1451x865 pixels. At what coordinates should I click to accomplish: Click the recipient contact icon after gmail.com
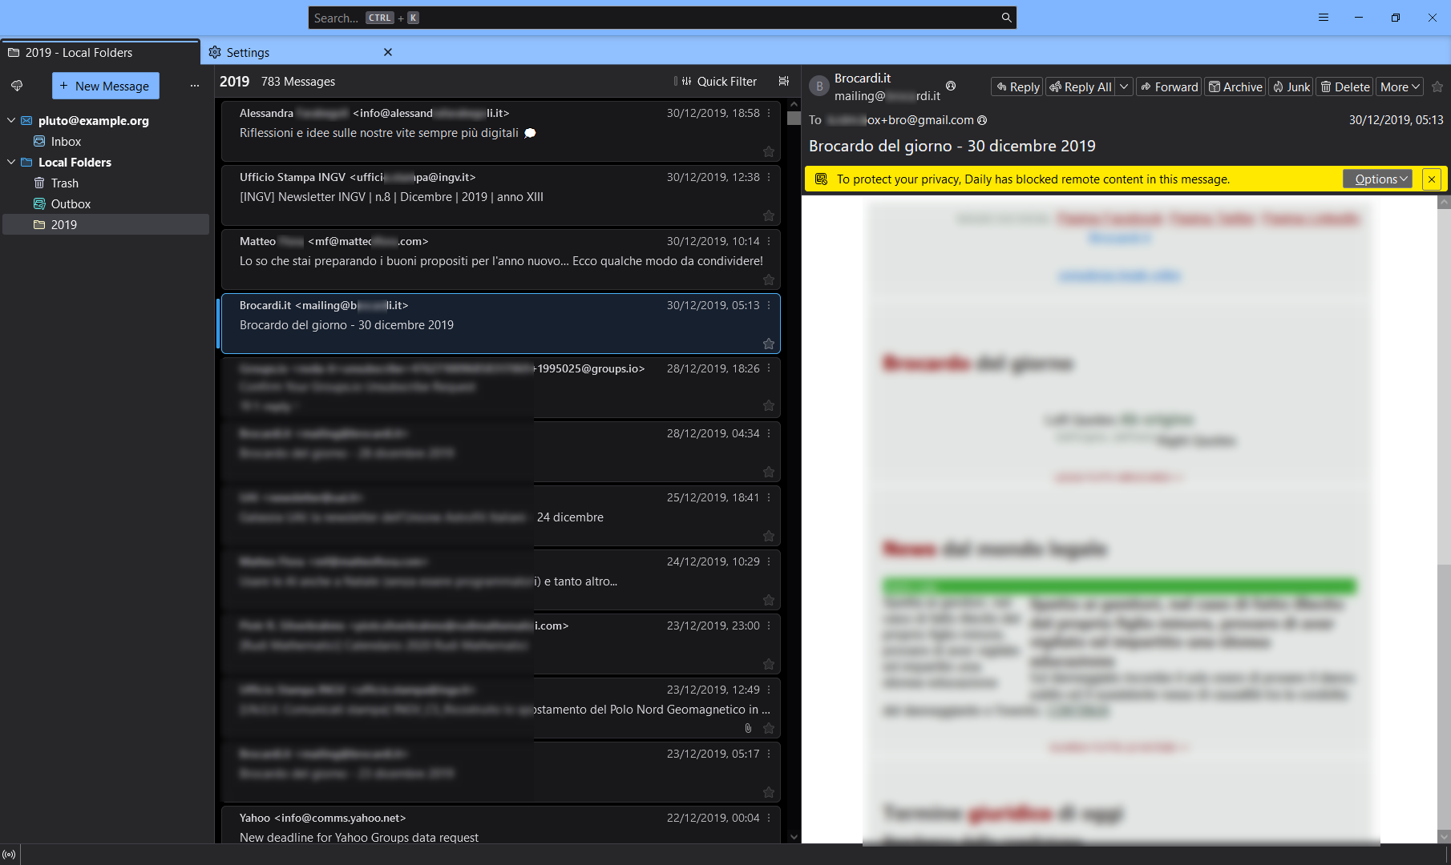pos(982,120)
